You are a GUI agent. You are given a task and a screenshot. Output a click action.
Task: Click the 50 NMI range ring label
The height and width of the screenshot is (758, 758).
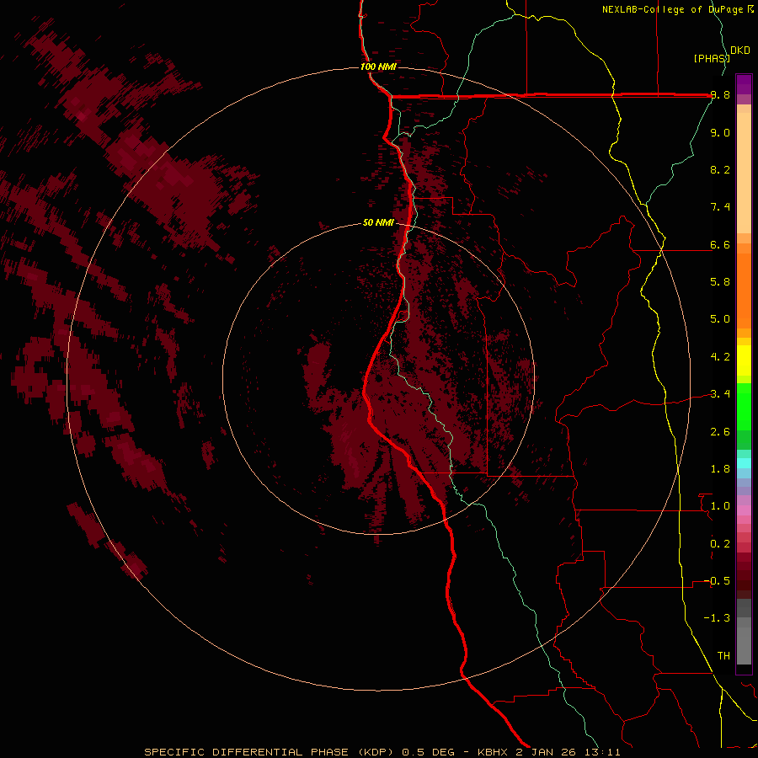(x=378, y=222)
